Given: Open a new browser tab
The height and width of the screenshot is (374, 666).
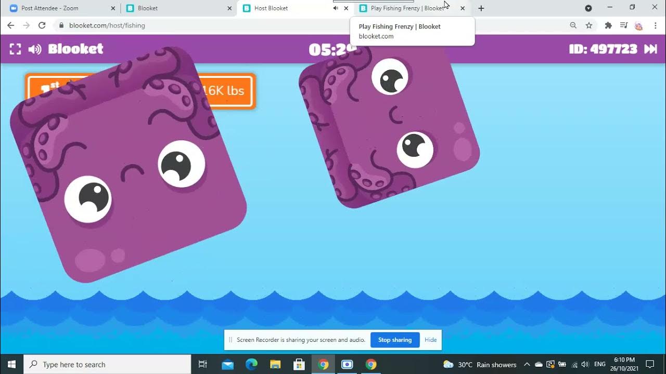Looking at the screenshot, I should (x=481, y=8).
